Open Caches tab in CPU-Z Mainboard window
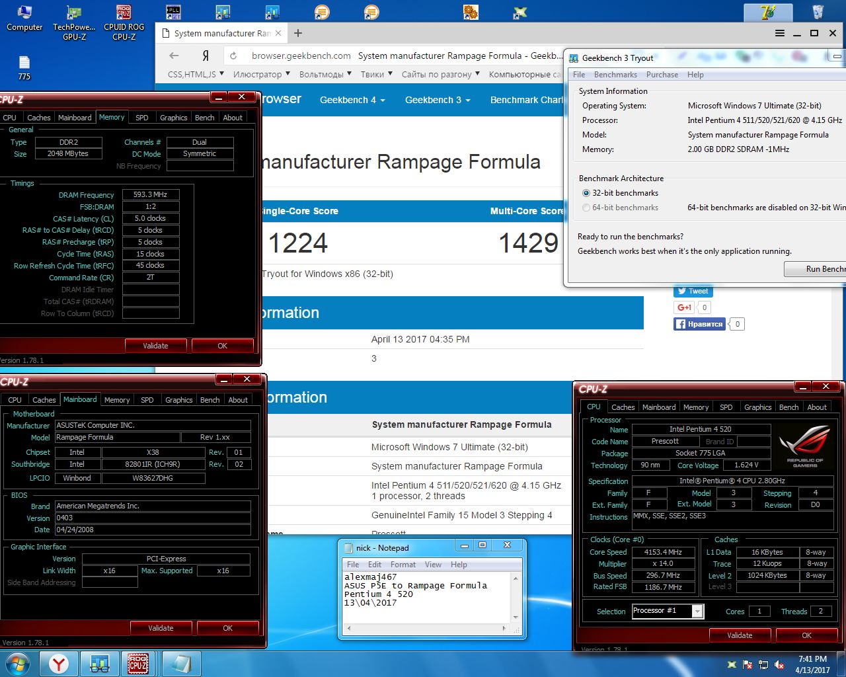 pyautogui.click(x=44, y=400)
